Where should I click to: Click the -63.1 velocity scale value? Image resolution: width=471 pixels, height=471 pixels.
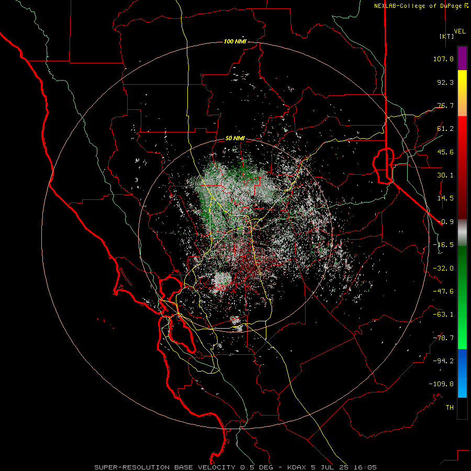[443, 315]
